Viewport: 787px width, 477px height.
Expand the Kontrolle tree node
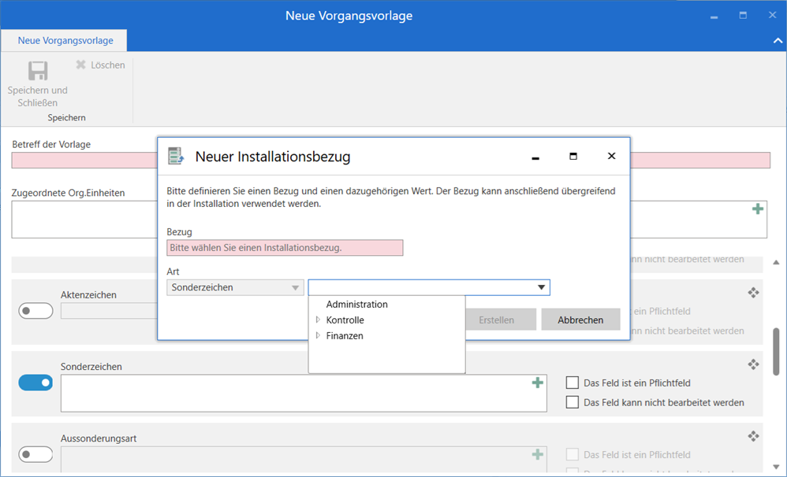(318, 320)
